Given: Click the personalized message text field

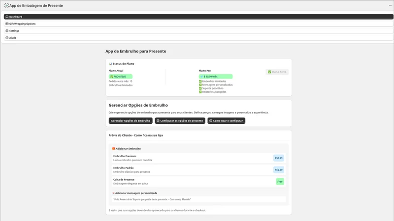Looking at the screenshot, I should click(198, 199).
